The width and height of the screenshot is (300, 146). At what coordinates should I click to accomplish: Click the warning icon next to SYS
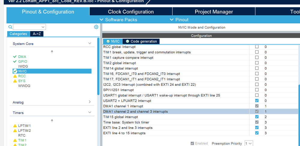(x=15, y=81)
